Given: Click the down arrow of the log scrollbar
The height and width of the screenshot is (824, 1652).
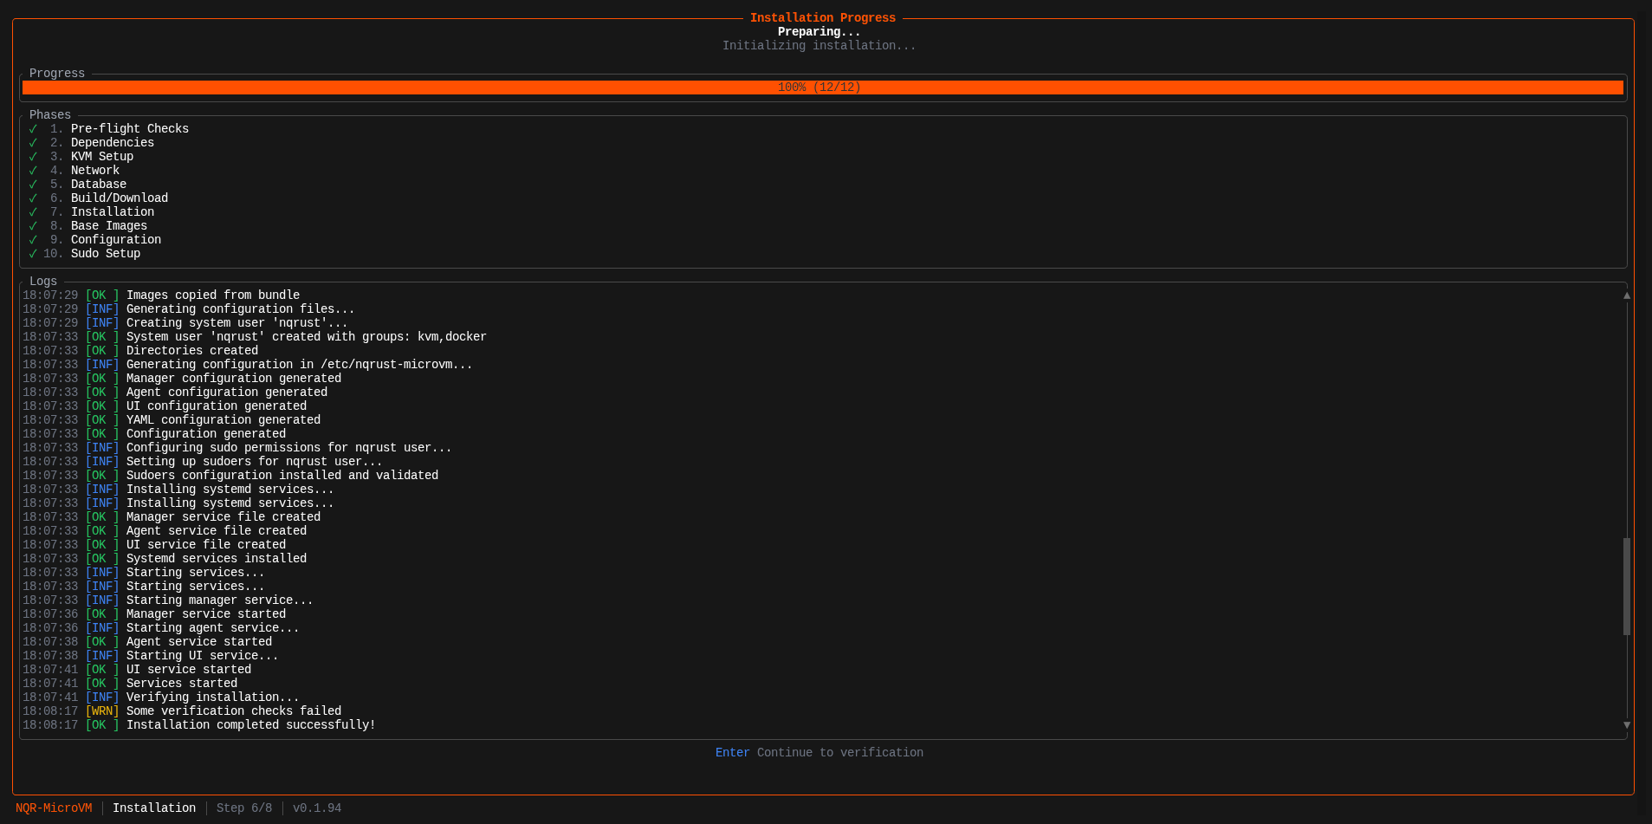Looking at the screenshot, I should tap(1627, 724).
